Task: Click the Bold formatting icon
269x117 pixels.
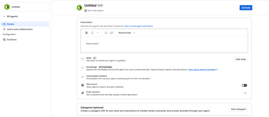Action: coord(87,33)
